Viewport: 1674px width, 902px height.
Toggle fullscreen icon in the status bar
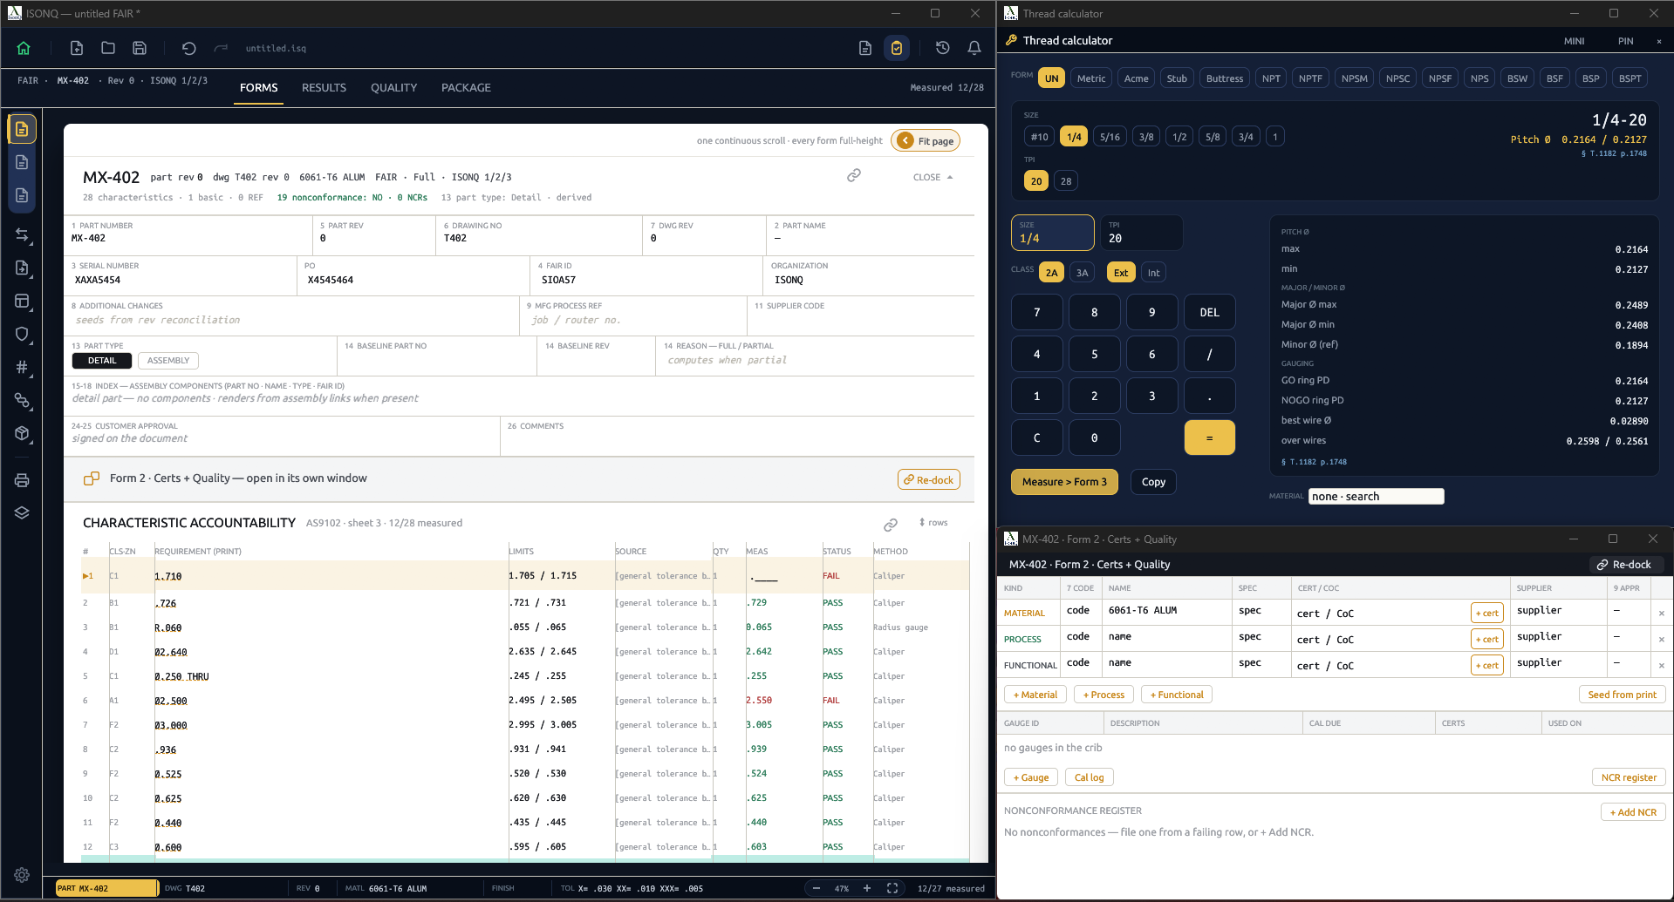pos(892,888)
